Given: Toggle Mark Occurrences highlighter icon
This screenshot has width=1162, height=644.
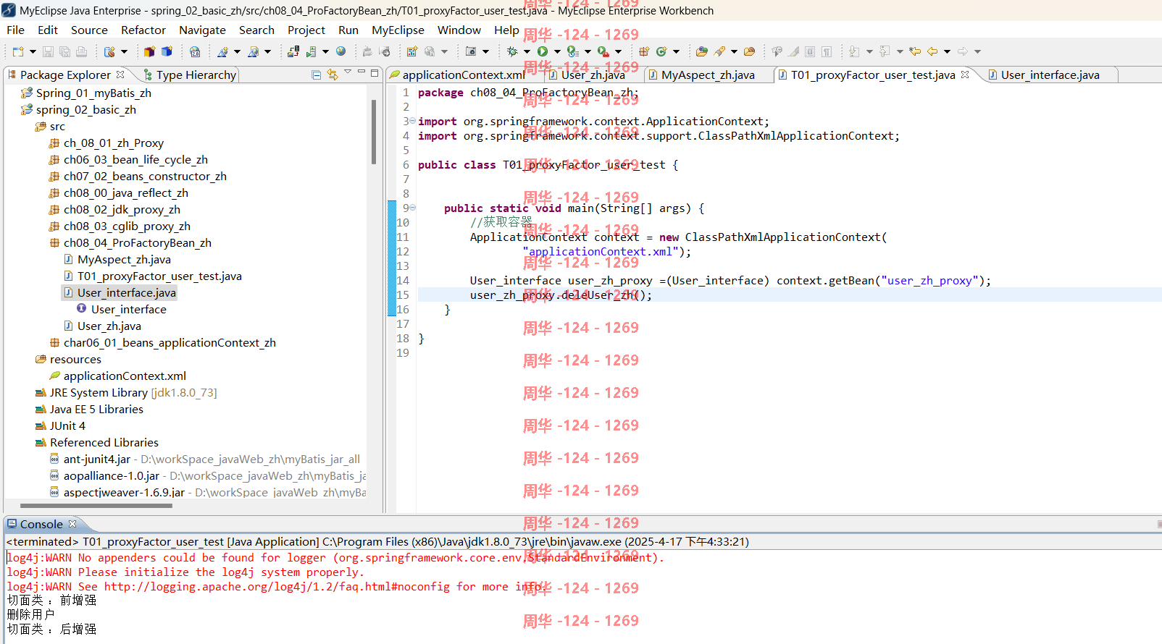Looking at the screenshot, I should [794, 51].
